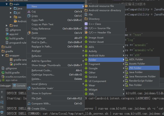Switch to the Console tab

click(19, 86)
